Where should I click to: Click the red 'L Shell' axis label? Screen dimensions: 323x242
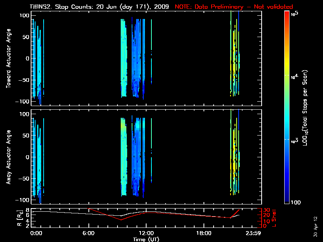pos(275,218)
